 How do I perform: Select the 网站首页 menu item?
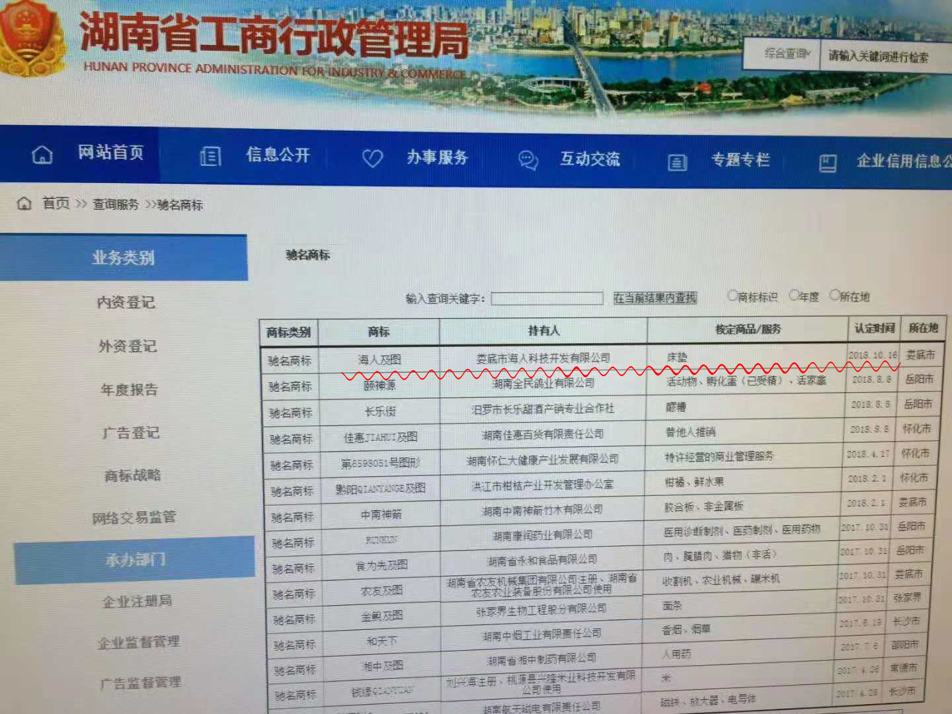pyautogui.click(x=111, y=155)
